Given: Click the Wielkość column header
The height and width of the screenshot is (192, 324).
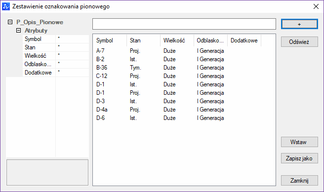Looking at the screenshot, I should click(177, 40).
